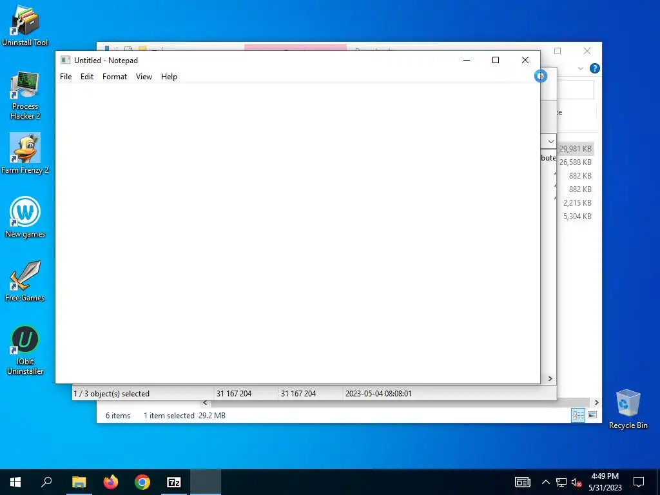Image resolution: width=660 pixels, height=495 pixels.
Task: Open the blue Help icon in Explorer
Action: pos(594,68)
